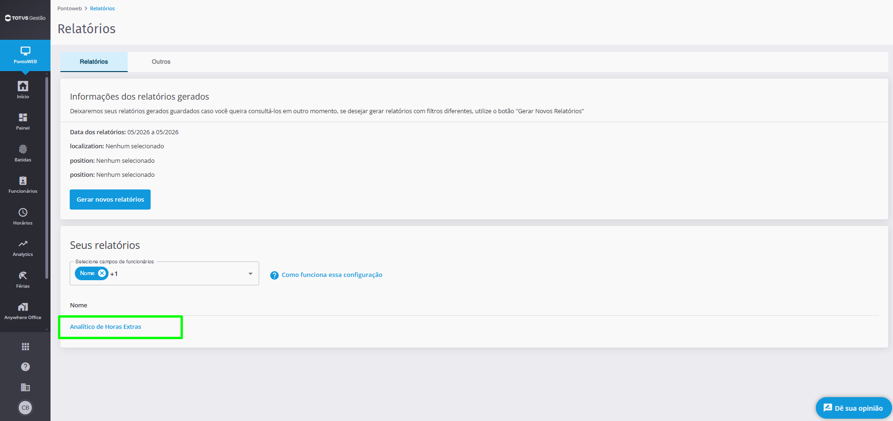This screenshot has width=893, height=421.
Task: Click the help icon beside configuration link
Action: point(275,276)
